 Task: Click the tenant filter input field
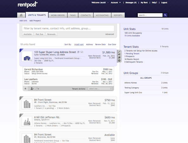point(68,28)
